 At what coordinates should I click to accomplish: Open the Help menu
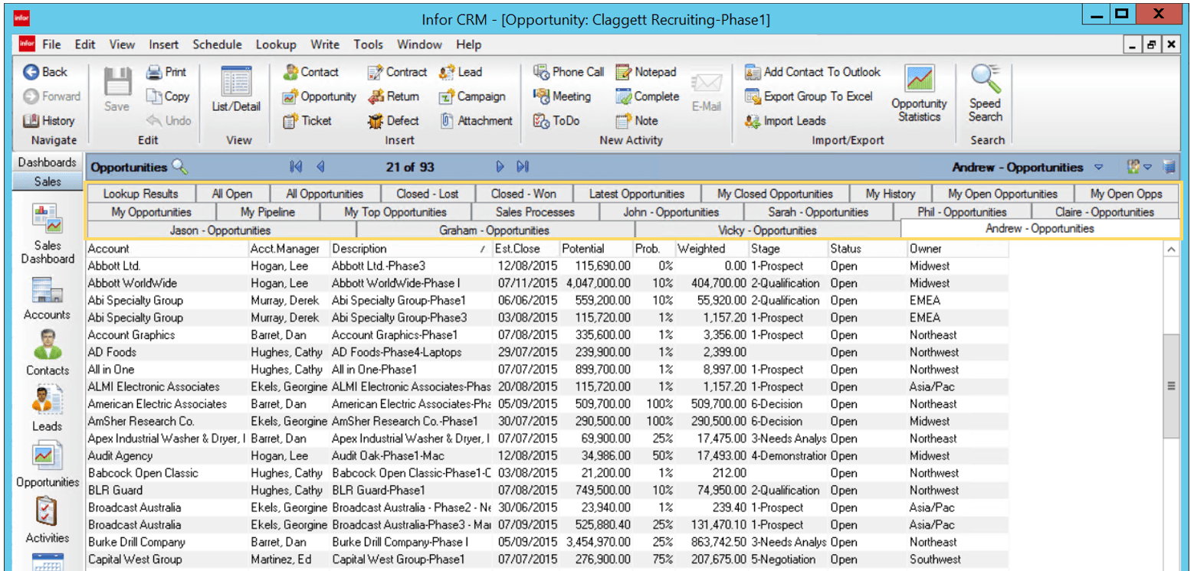coord(468,44)
